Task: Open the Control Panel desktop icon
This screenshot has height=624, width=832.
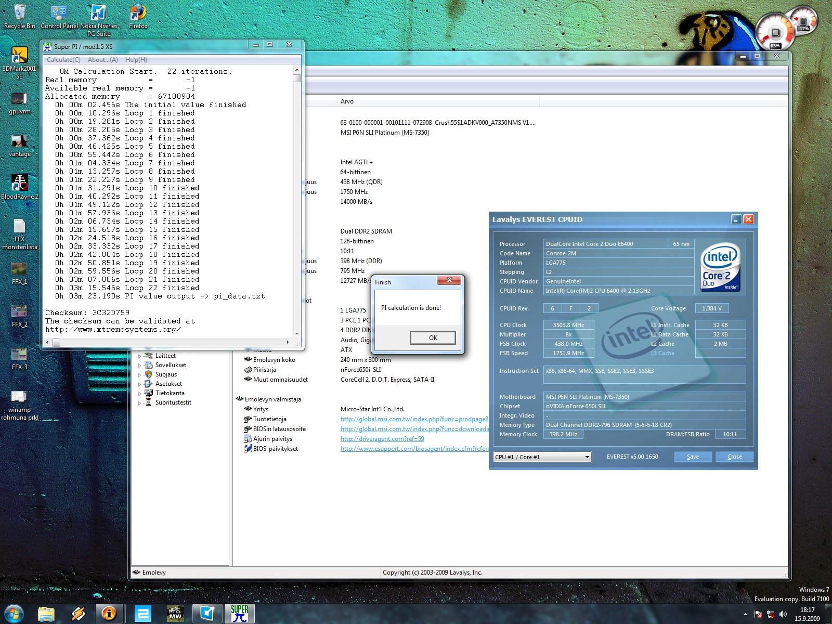Action: (x=59, y=17)
